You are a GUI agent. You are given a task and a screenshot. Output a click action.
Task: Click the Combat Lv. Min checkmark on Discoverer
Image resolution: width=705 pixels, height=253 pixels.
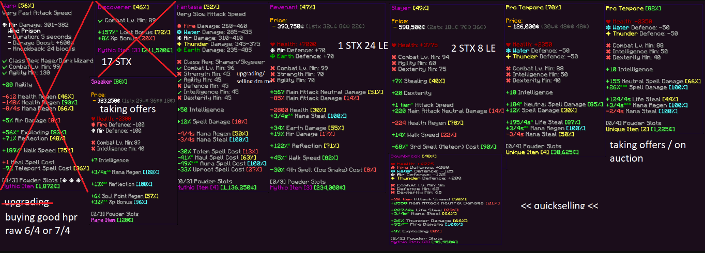tap(100, 20)
